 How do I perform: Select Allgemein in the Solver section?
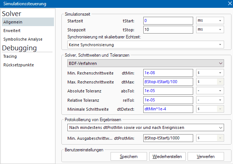[28, 22]
